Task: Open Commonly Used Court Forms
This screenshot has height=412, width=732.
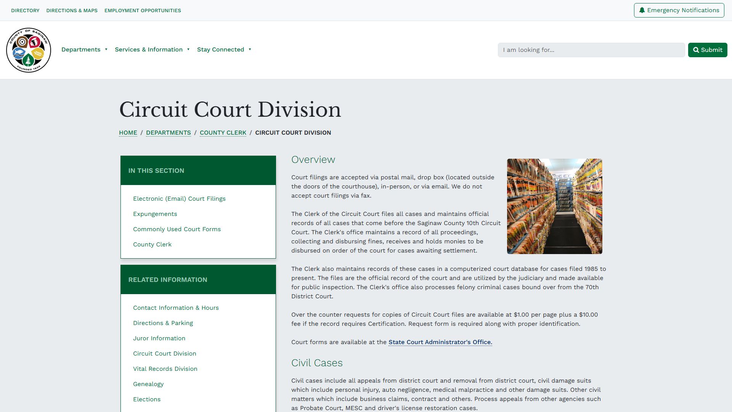Action: coord(177,229)
